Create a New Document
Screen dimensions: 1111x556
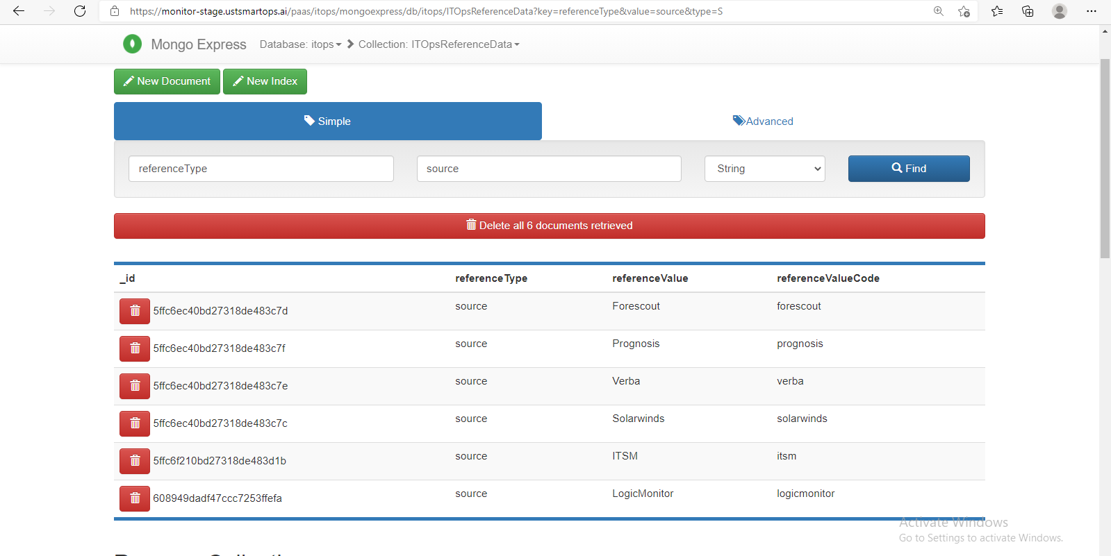coord(167,81)
